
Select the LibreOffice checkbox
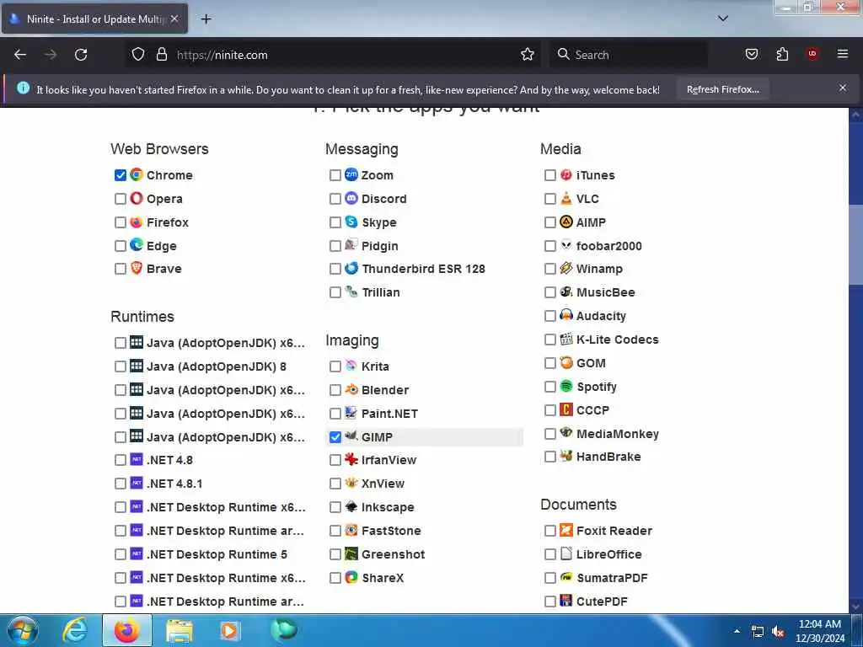click(549, 554)
